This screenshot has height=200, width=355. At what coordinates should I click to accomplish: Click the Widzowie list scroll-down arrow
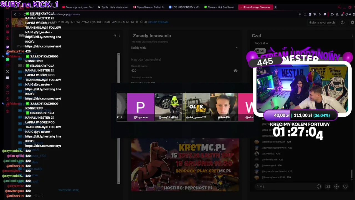(x=119, y=182)
